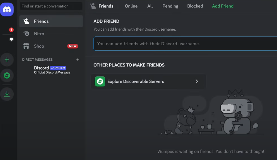
Task: Open the Pending requests tab
Action: click(170, 6)
